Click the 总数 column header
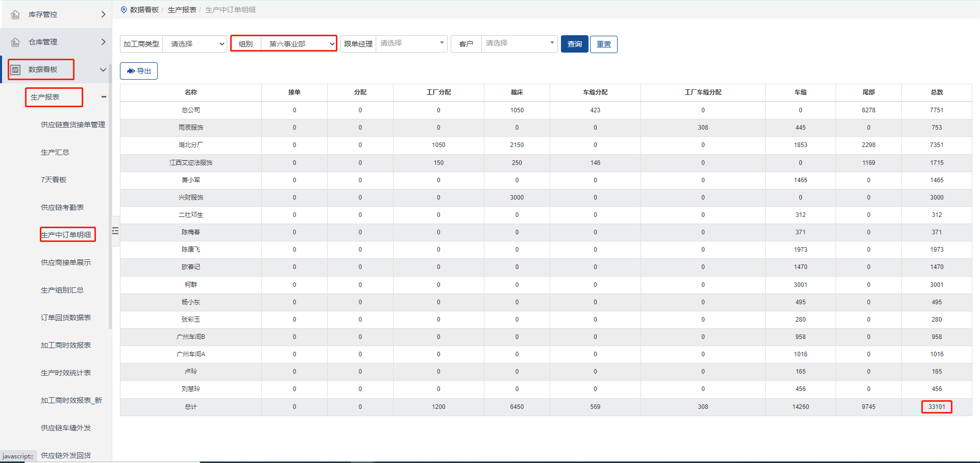Image resolution: width=980 pixels, height=463 pixels. click(x=936, y=92)
